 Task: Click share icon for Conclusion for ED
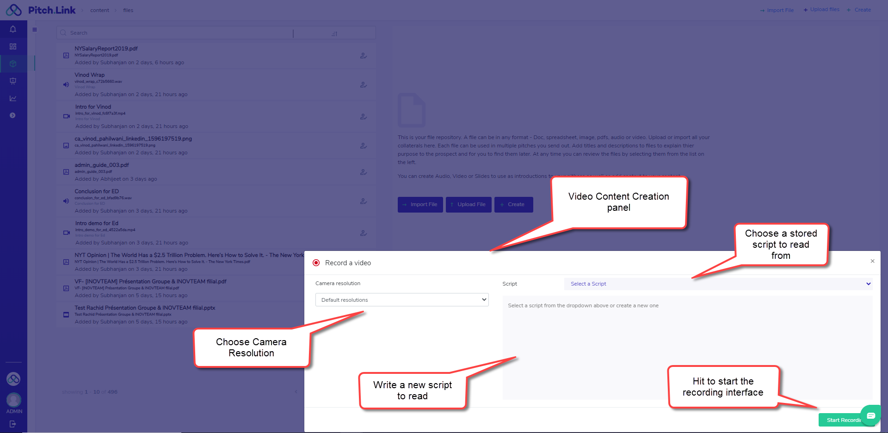pyautogui.click(x=364, y=201)
